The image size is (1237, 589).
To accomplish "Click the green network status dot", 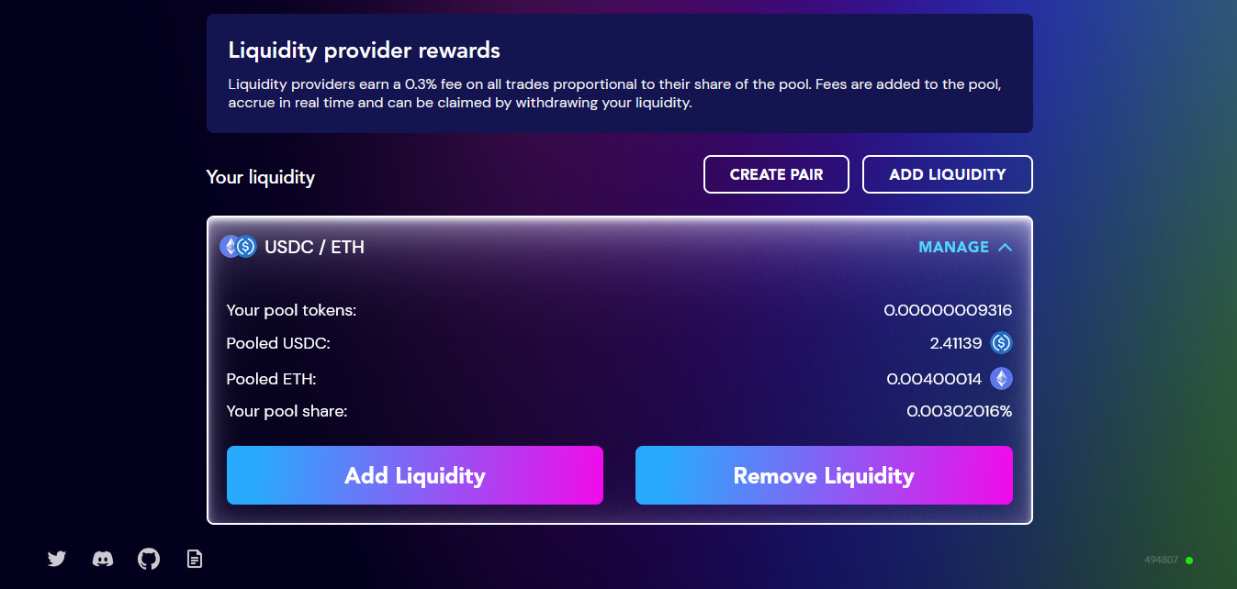I will (x=1189, y=560).
